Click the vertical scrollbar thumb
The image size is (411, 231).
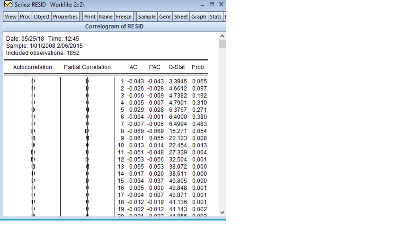tap(222, 44)
